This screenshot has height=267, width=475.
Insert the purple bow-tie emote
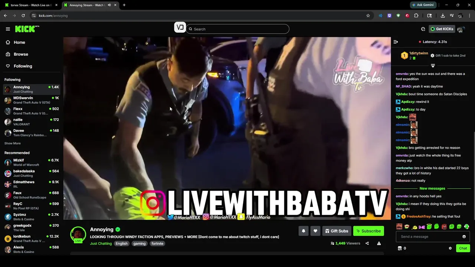pyautogui.click(x=422, y=227)
